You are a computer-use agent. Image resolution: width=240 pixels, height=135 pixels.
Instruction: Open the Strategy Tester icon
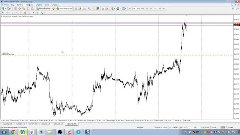pos(32,9)
